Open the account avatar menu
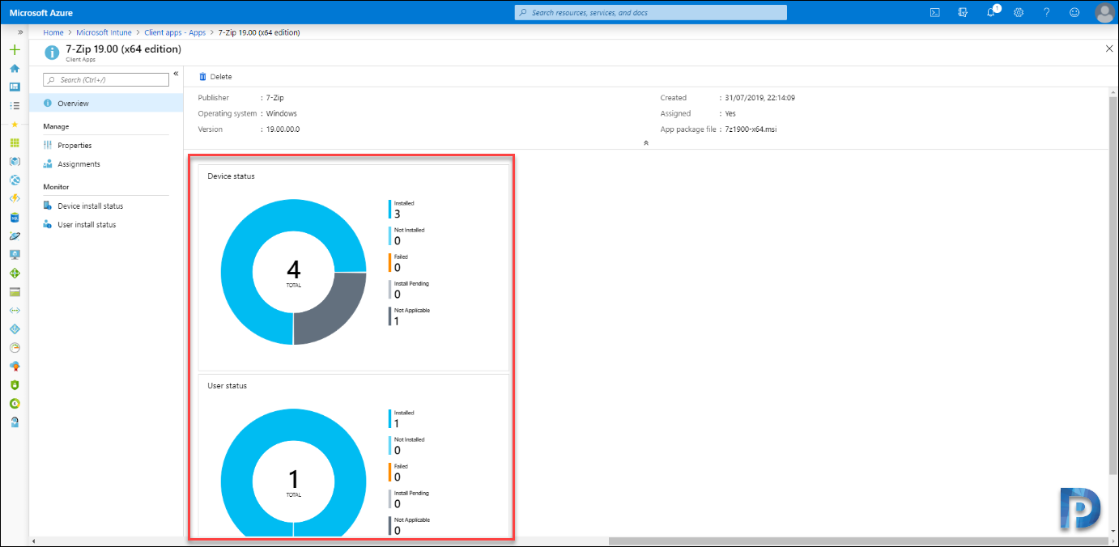Image resolution: width=1119 pixels, height=547 pixels. coord(1104,12)
